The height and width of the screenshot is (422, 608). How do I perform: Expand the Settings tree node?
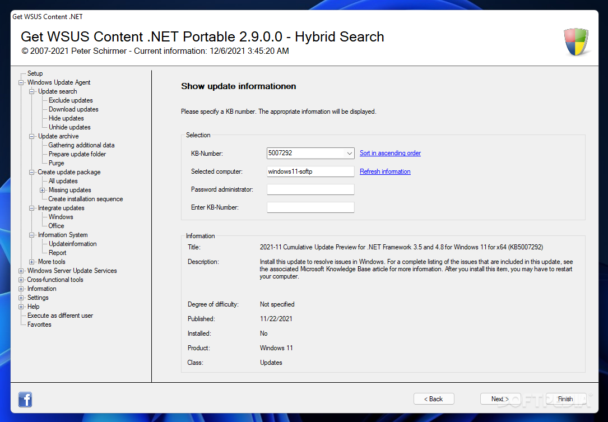coord(21,298)
